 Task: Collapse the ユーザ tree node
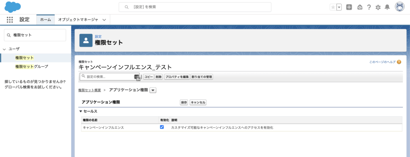point(4,49)
